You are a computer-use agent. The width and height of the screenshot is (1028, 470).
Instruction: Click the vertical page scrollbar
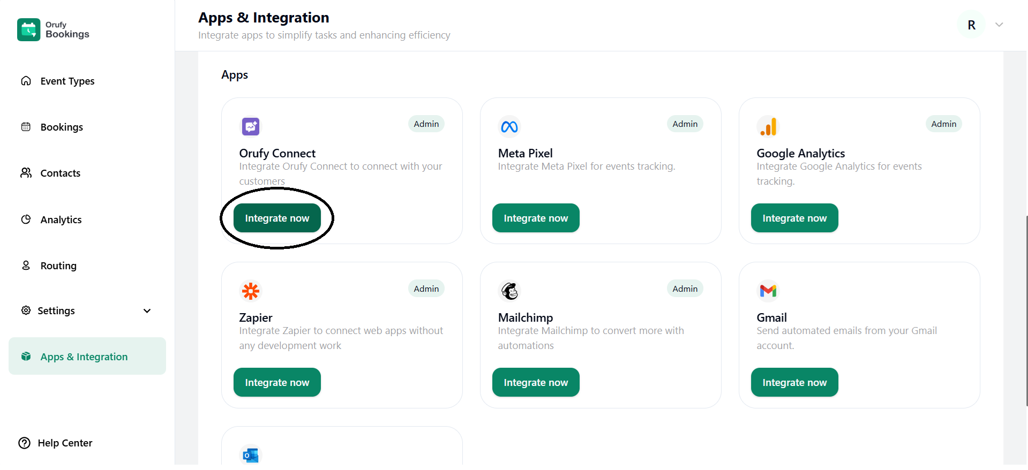coord(1026,310)
